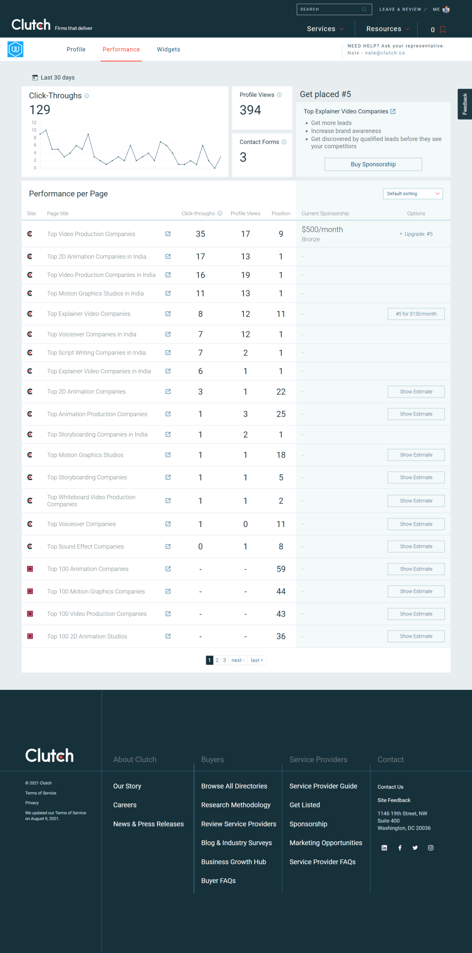Image resolution: width=472 pixels, height=953 pixels.
Task: Open Our Story footer link
Action: click(x=127, y=786)
